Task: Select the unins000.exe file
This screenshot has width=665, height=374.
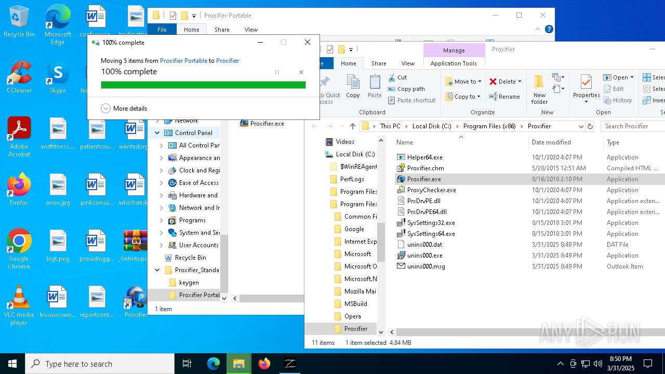Action: point(424,256)
